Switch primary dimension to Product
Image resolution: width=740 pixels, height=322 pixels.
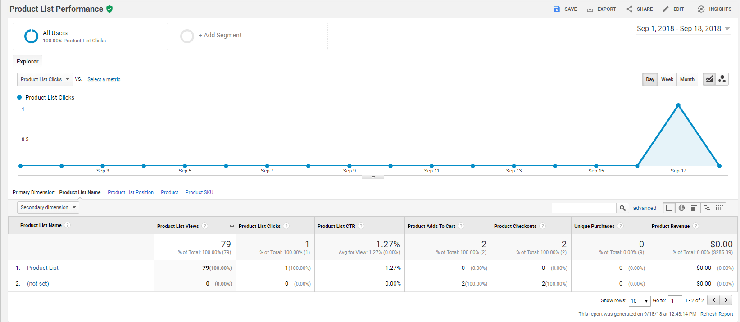(169, 192)
